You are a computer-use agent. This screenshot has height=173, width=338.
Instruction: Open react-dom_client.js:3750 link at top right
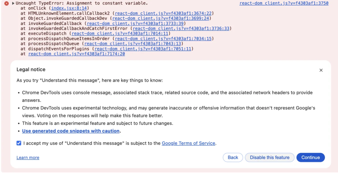[284, 3]
